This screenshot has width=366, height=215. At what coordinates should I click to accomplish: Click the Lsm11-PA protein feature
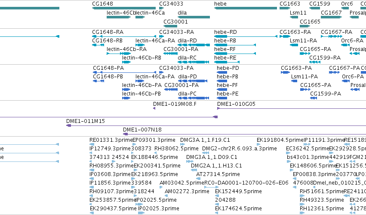(x=294, y=81)
